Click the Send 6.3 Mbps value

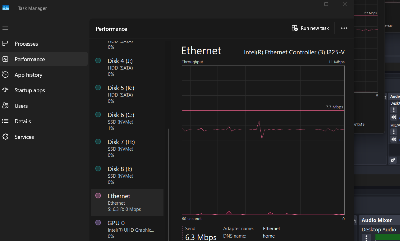point(201,237)
